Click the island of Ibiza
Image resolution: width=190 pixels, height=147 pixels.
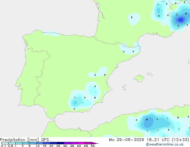124,86
